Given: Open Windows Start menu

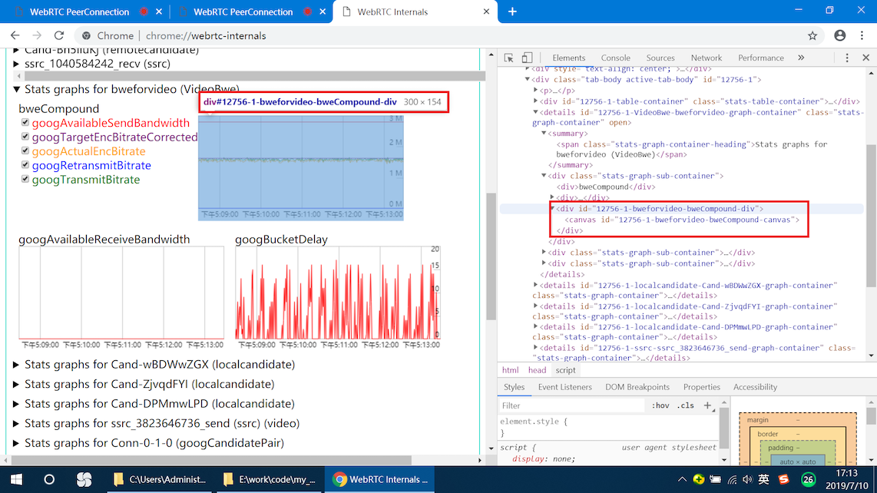Looking at the screenshot, I should [x=15, y=479].
